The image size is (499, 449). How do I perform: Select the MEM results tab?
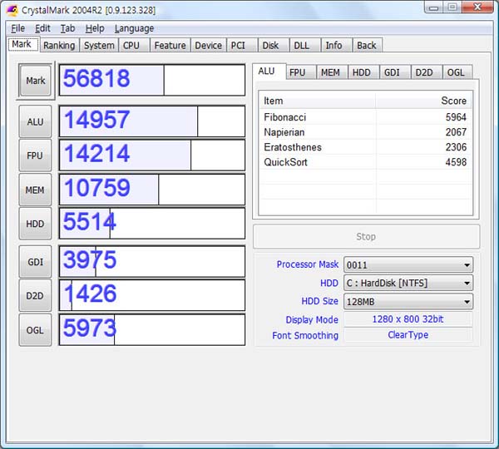coord(332,72)
